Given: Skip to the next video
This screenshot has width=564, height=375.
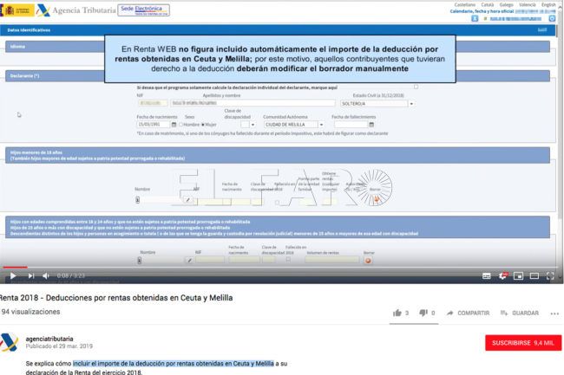Looking at the screenshot, I should click(x=31, y=276).
